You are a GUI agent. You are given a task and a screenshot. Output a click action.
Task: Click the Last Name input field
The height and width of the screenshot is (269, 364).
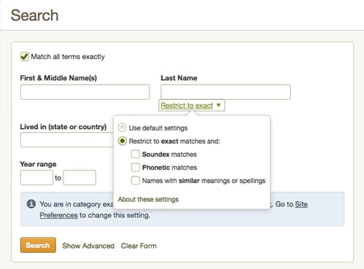(x=225, y=92)
